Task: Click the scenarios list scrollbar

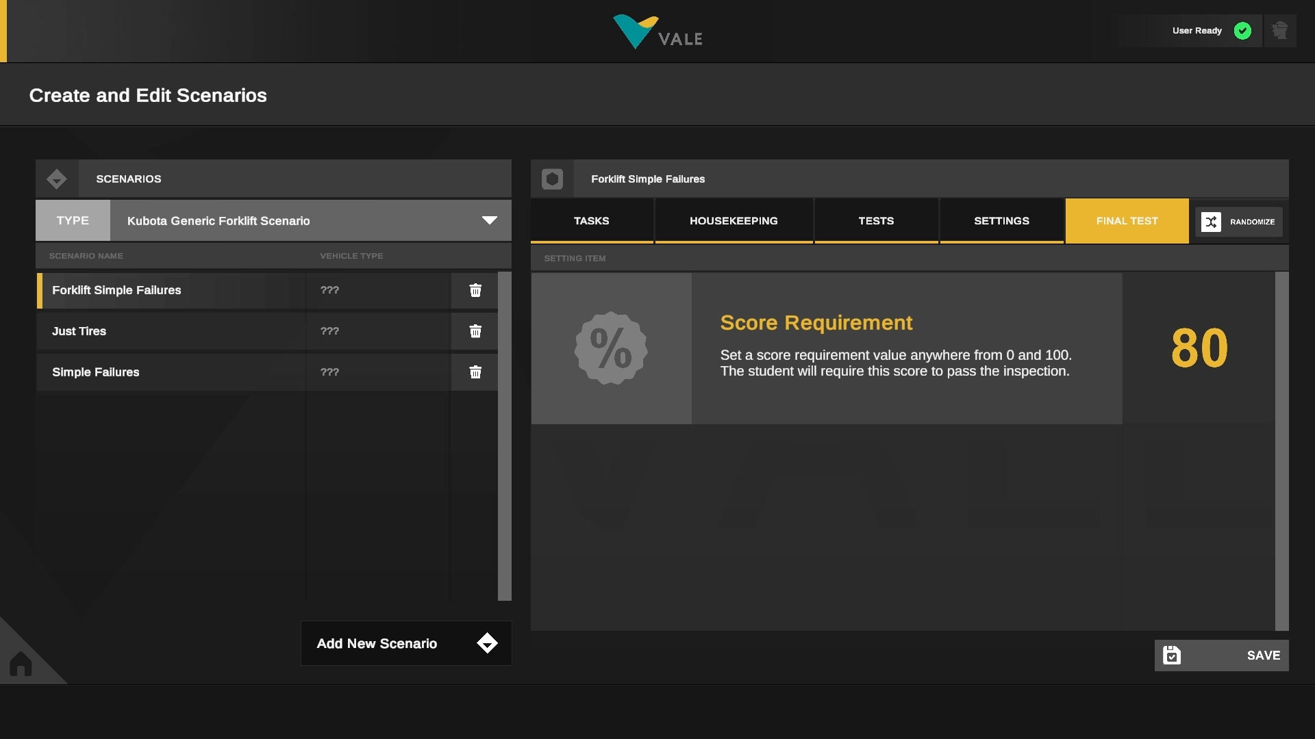Action: pos(504,436)
